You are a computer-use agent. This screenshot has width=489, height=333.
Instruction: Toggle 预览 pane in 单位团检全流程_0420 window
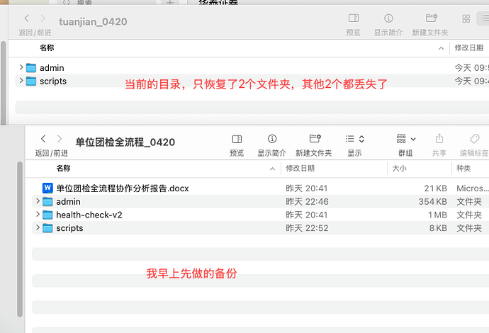tap(237, 139)
